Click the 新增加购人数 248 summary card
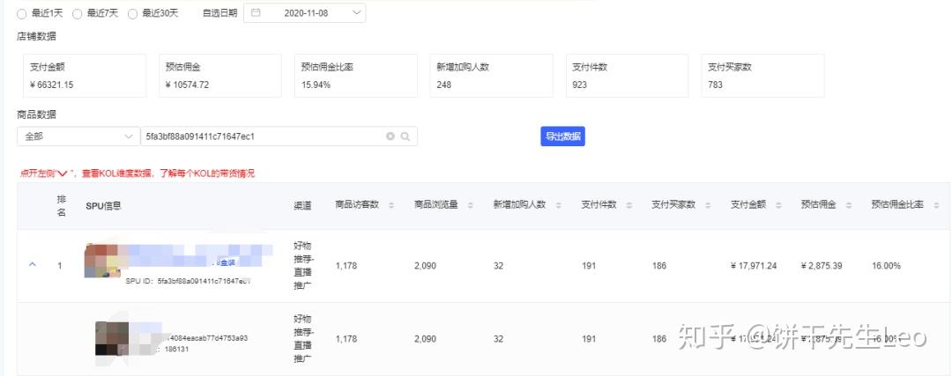This screenshot has height=376, width=952. pos(491,76)
